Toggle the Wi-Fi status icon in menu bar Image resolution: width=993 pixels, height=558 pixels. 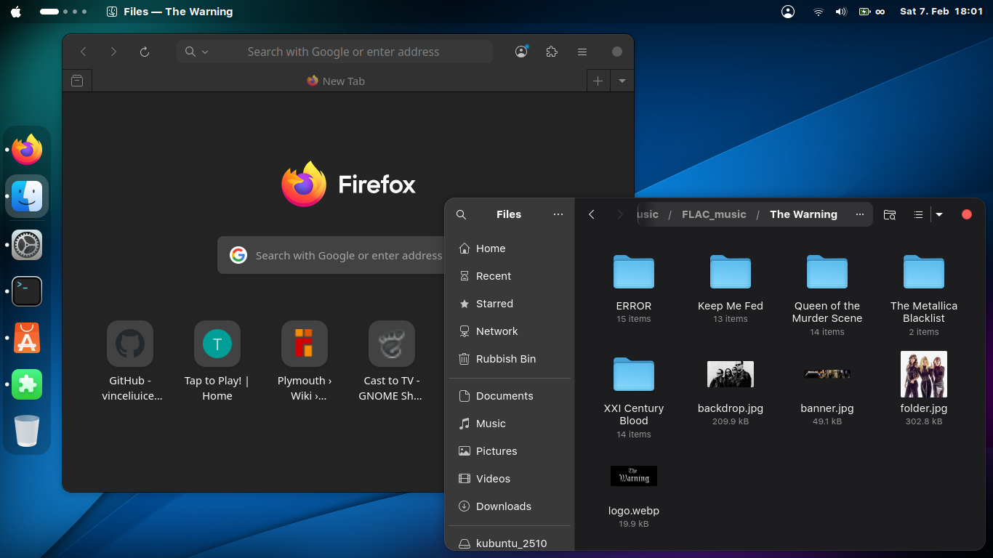tap(818, 12)
